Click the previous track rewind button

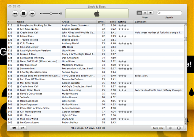pos(15,14)
